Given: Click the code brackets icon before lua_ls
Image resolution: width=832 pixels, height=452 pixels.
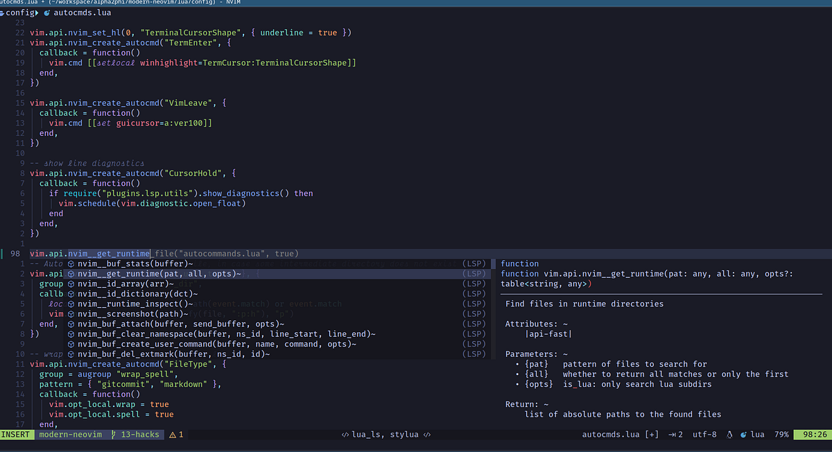Looking at the screenshot, I should [345, 434].
